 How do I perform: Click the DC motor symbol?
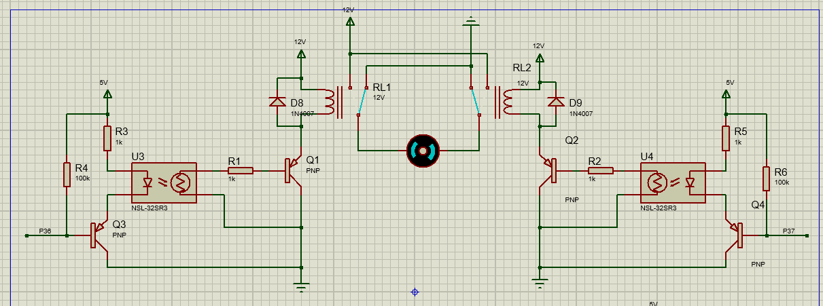(423, 150)
